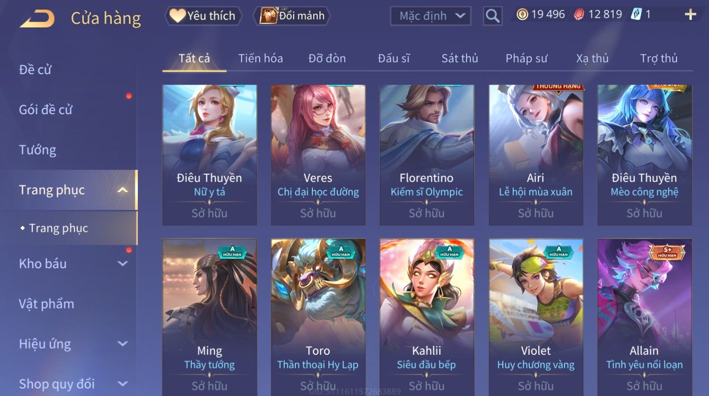
Task: Open Gói đề cử in the sidebar
Action: (x=46, y=109)
